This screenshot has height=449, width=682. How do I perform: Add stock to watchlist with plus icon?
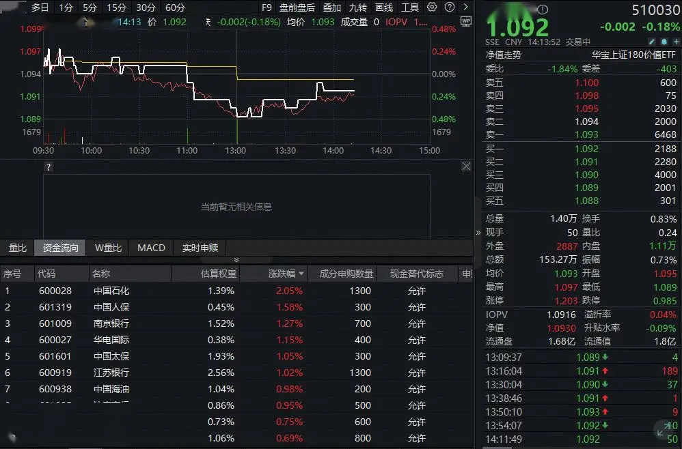(x=674, y=42)
